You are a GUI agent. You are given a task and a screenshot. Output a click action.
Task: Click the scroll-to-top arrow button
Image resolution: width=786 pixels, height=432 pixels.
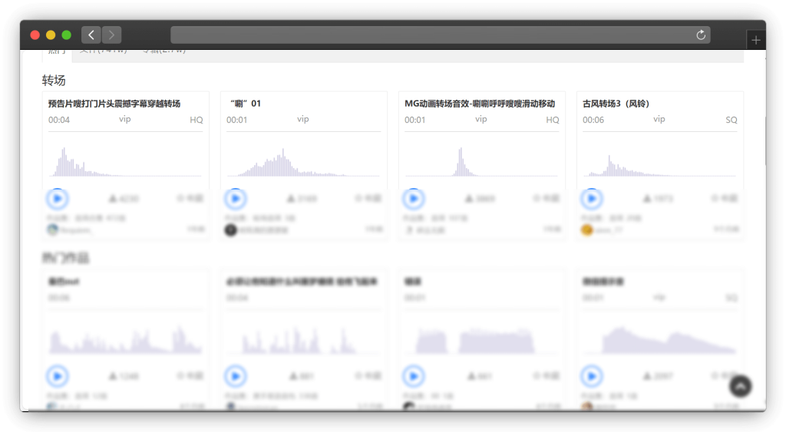(740, 386)
